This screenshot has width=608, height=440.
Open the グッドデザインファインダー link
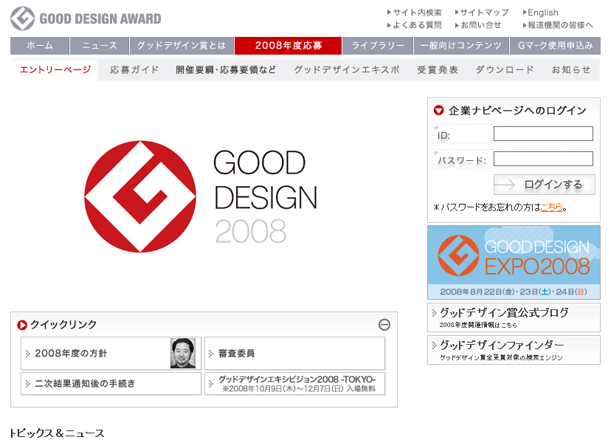514,350
